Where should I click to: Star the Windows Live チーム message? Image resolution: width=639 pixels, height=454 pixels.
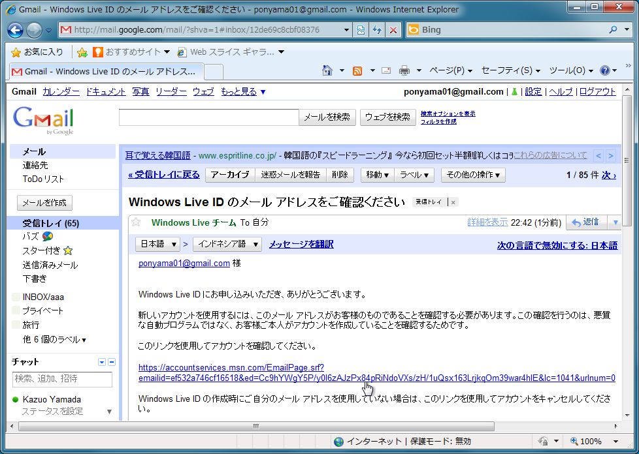coord(136,222)
